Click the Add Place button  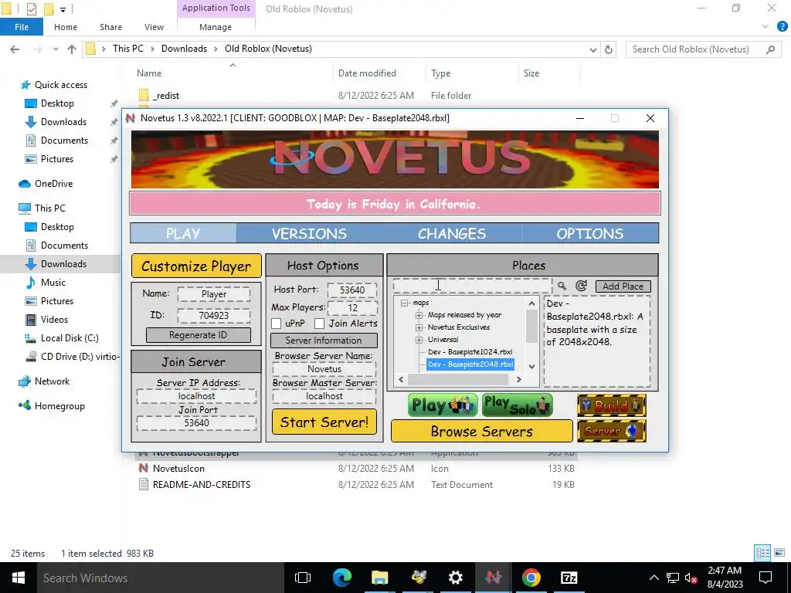pos(623,286)
